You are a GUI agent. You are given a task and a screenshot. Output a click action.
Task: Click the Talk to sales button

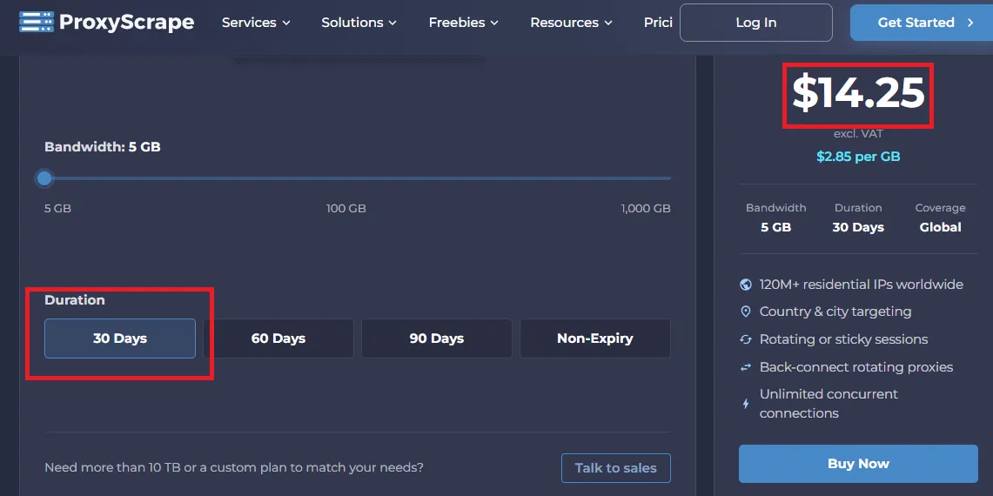click(615, 468)
